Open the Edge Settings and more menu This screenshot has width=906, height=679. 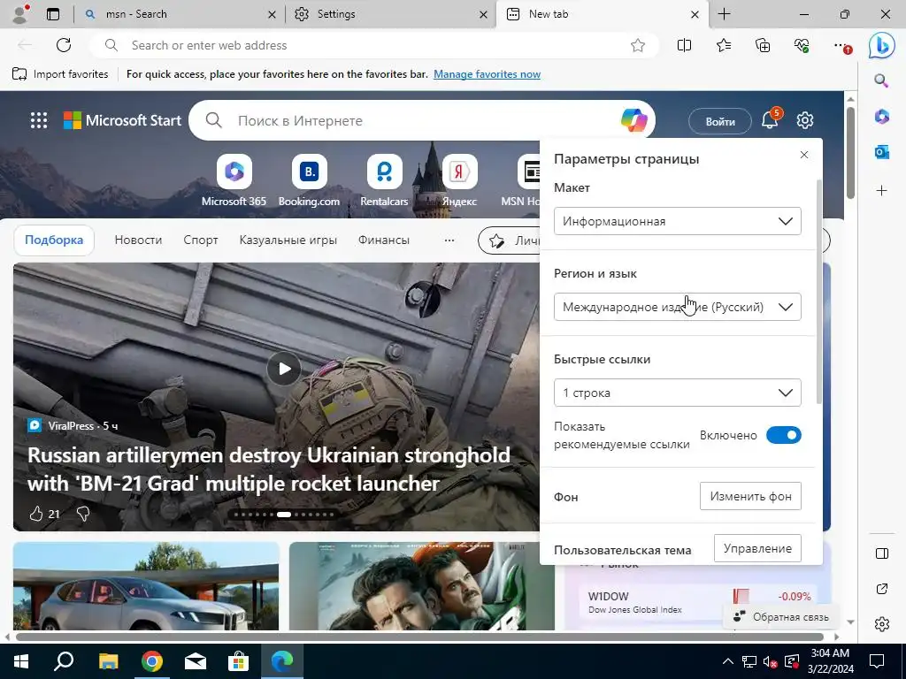click(x=842, y=45)
